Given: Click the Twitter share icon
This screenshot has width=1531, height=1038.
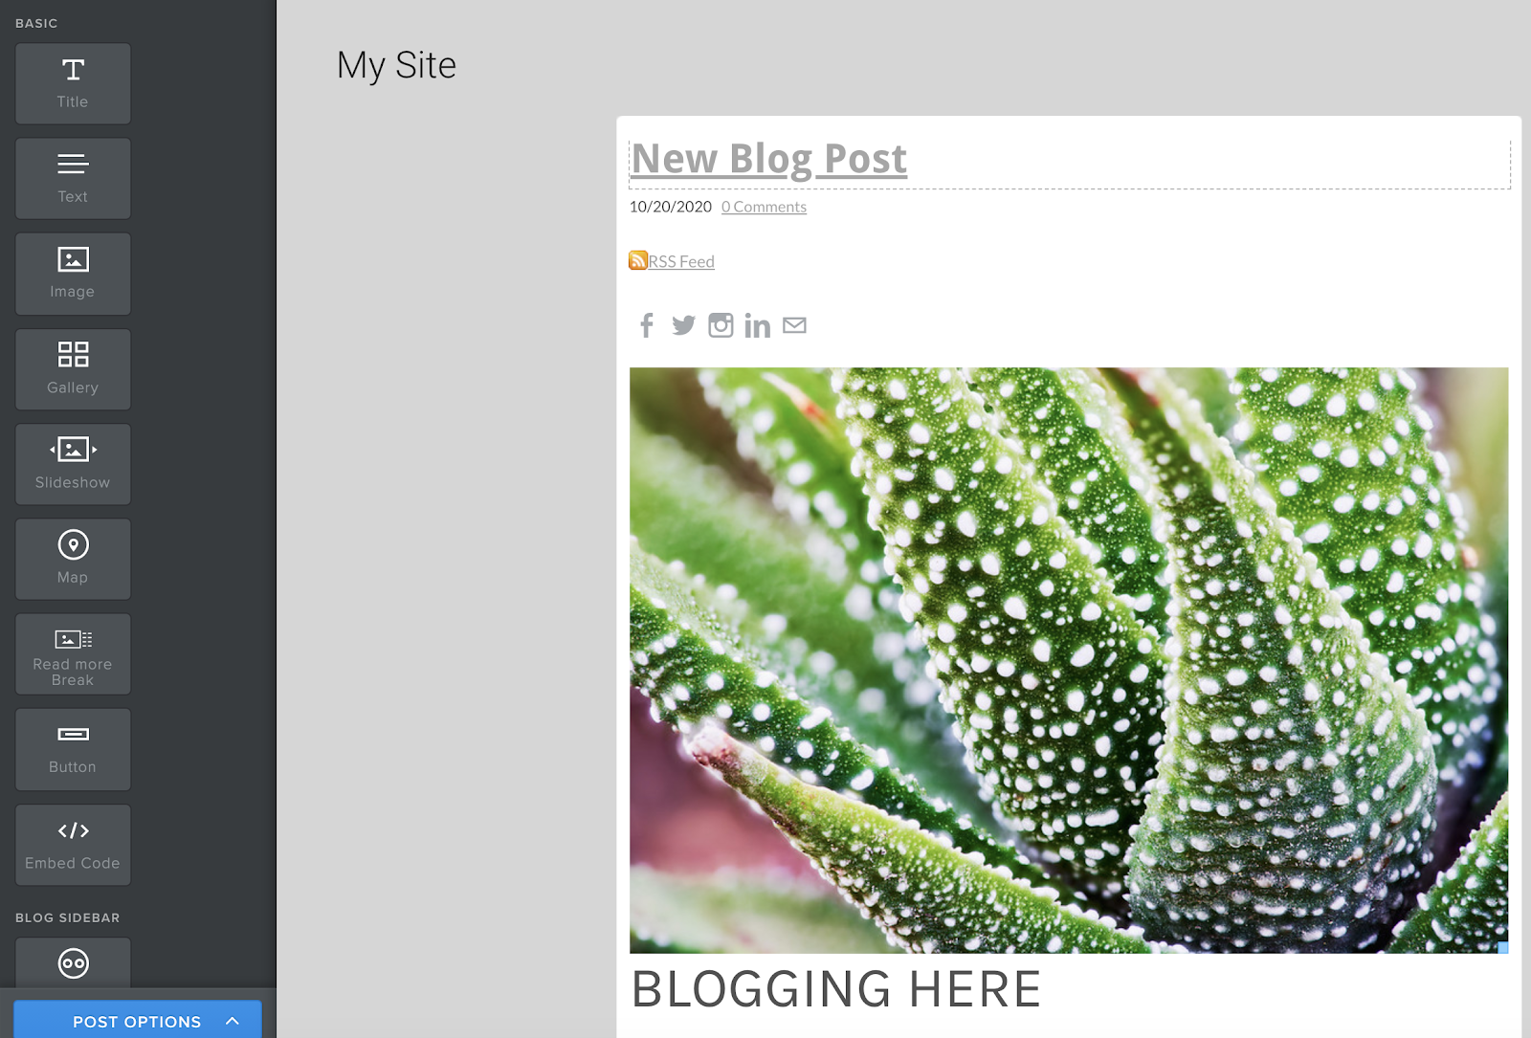Looking at the screenshot, I should (x=683, y=325).
